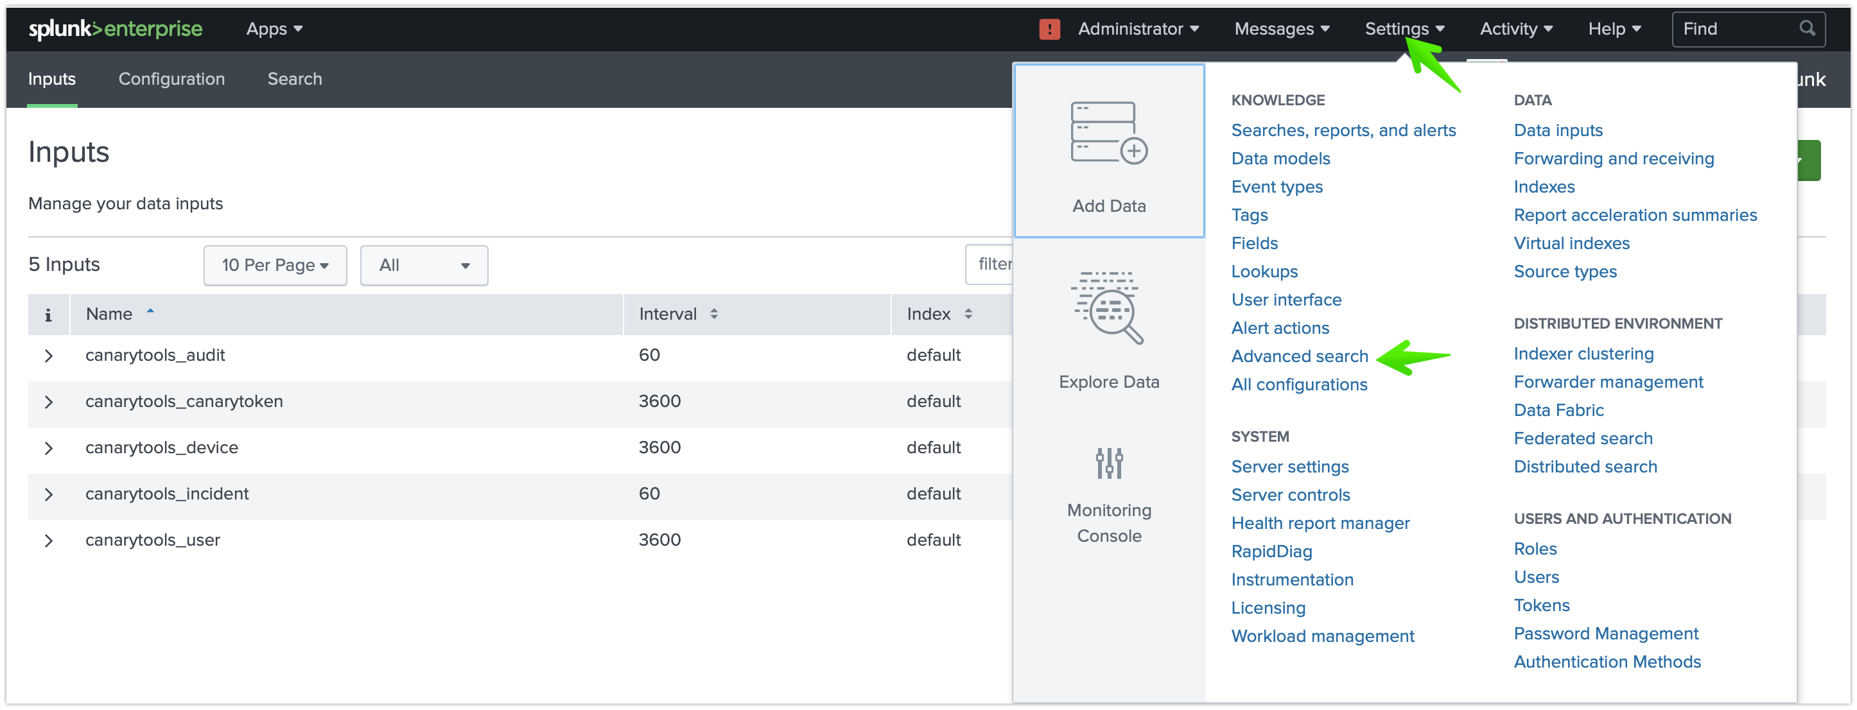This screenshot has width=1857, height=710.
Task: Open Workload management link
Action: coord(1322,636)
